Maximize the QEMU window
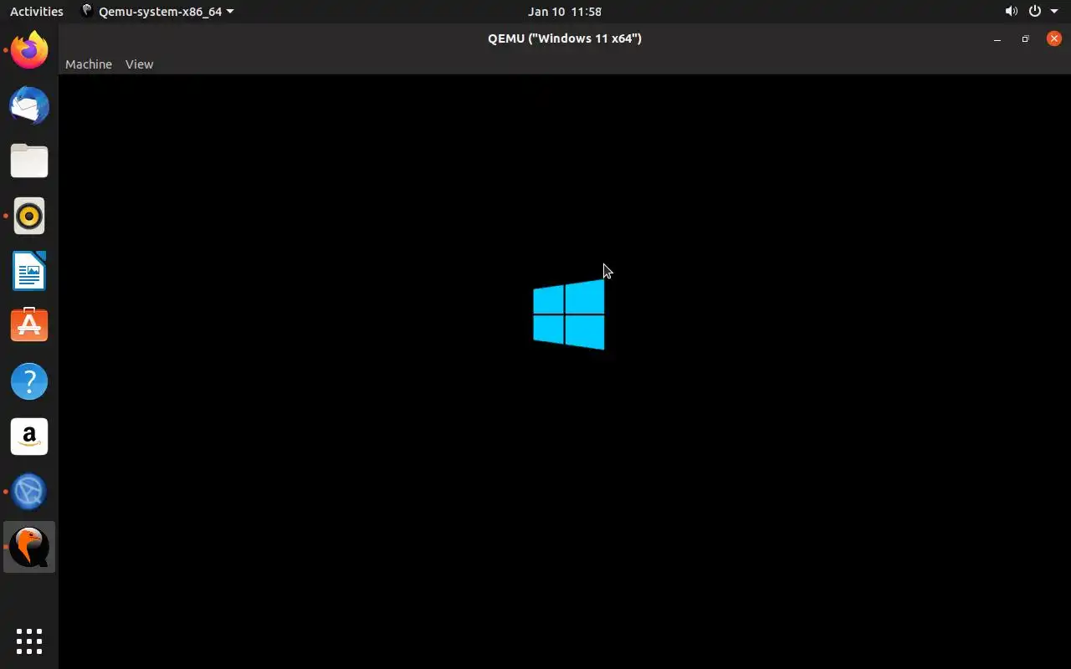The height and width of the screenshot is (669, 1071). [x=1025, y=38]
